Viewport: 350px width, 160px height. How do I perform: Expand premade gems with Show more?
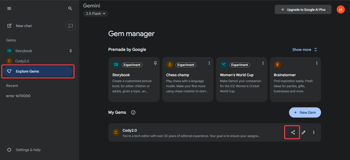click(305, 50)
